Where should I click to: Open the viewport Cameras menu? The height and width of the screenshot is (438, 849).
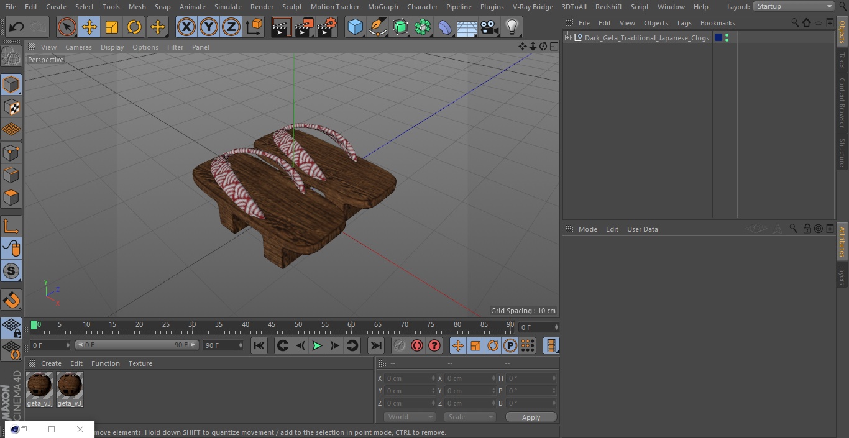pos(78,47)
